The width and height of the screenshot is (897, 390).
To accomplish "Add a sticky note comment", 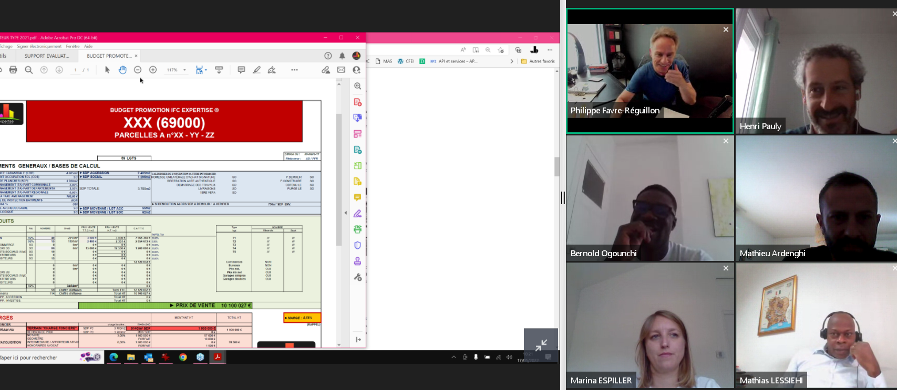I will (241, 70).
